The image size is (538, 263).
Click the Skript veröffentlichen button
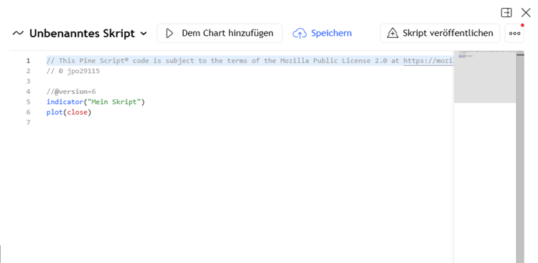(440, 33)
